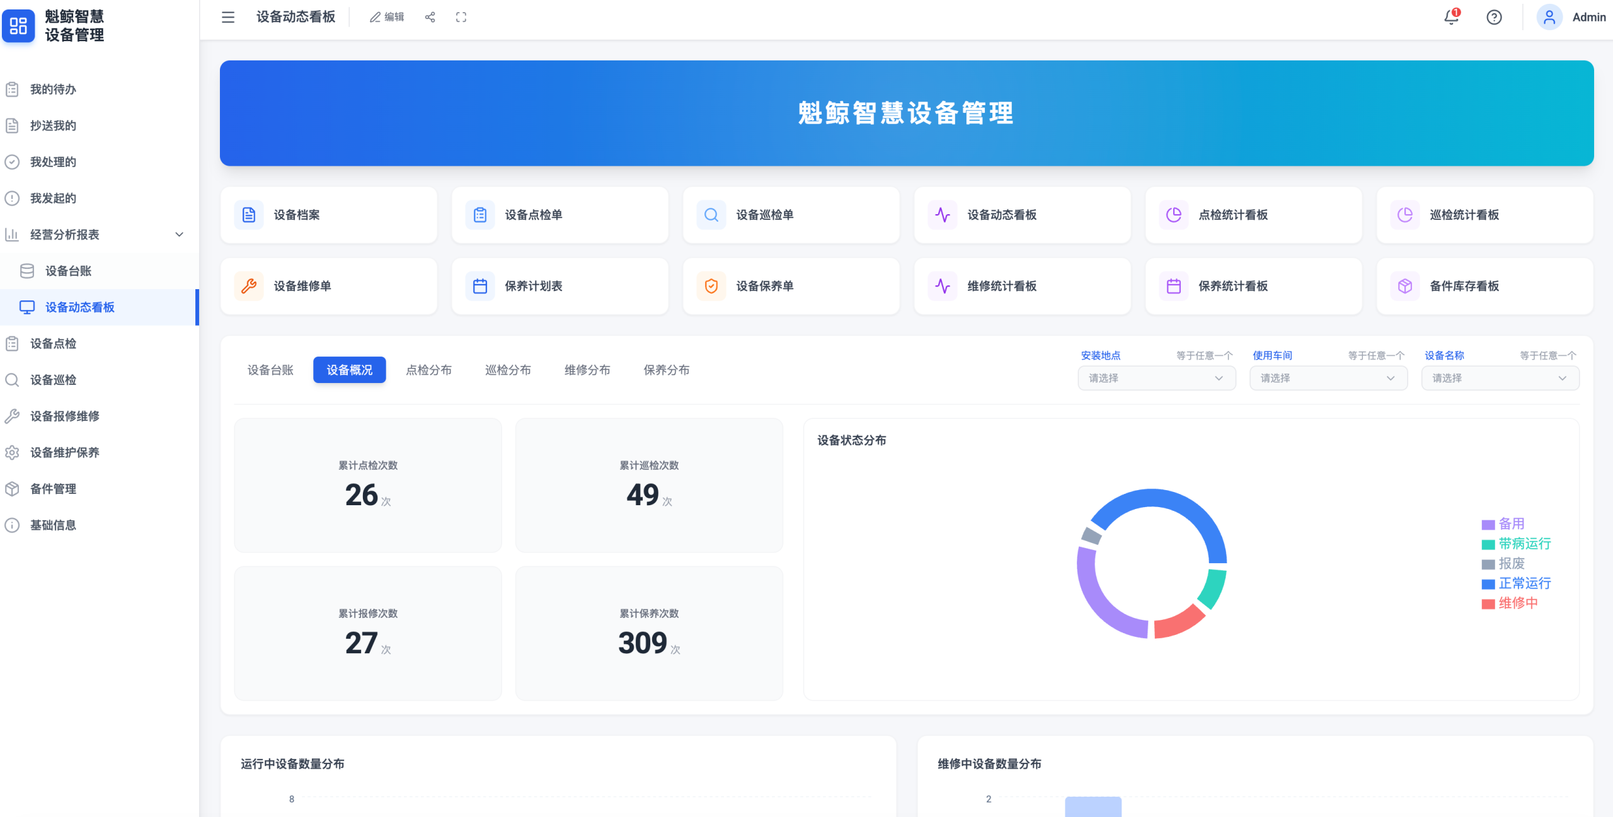Click the 备件库存看板 box icon
This screenshot has width=1613, height=817.
click(x=1405, y=286)
